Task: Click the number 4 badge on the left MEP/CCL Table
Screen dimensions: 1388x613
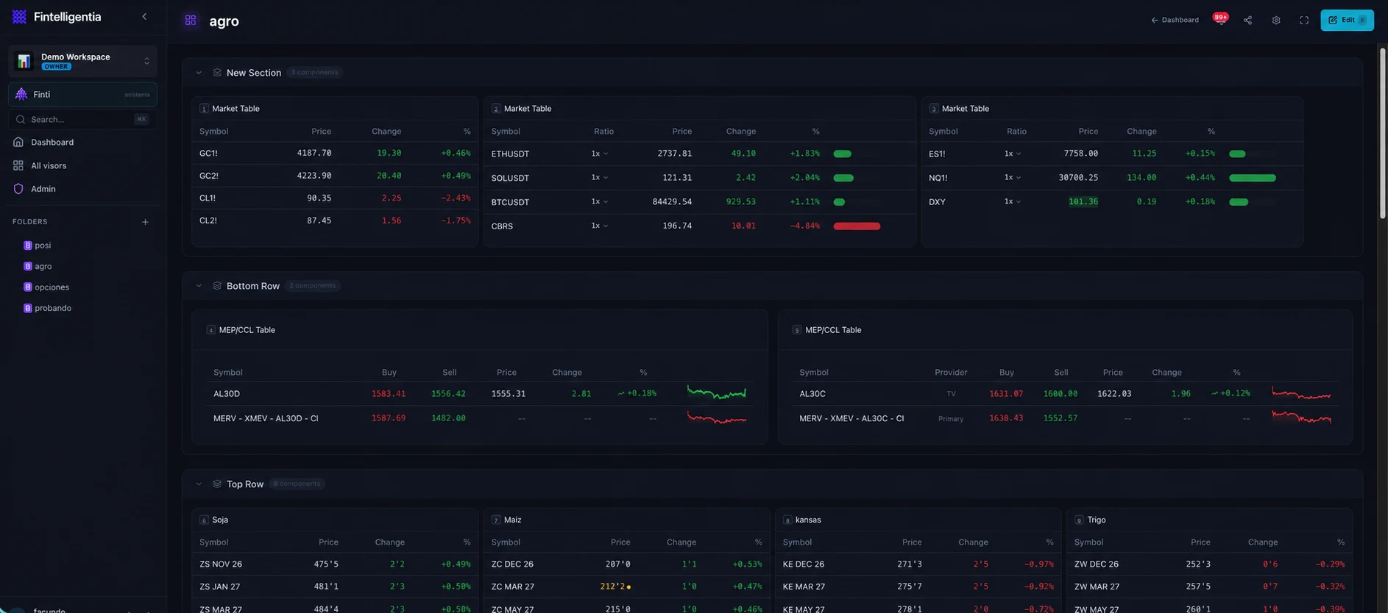Action: (211, 331)
